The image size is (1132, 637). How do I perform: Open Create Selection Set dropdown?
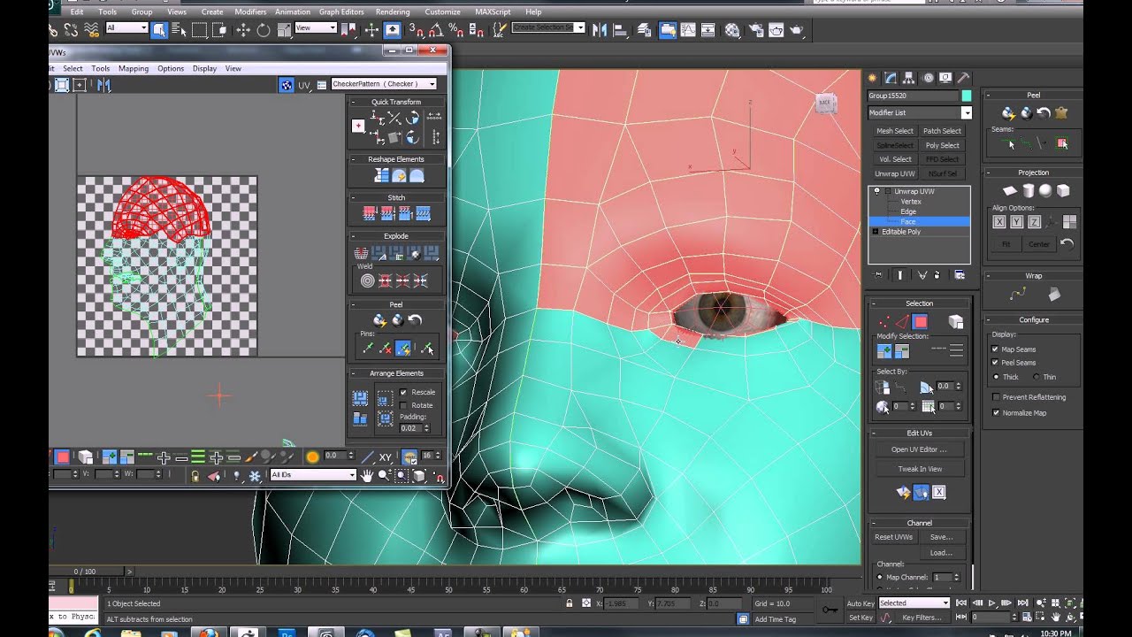548,28
